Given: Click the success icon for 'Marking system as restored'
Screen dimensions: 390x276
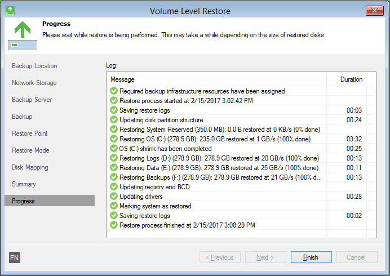Looking at the screenshot, I should click(x=114, y=206).
